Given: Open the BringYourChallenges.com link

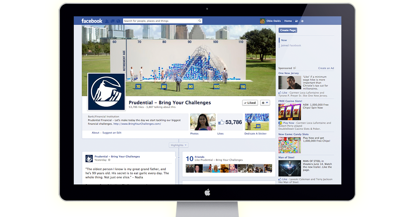Looking at the screenshot, I should coord(137,124).
